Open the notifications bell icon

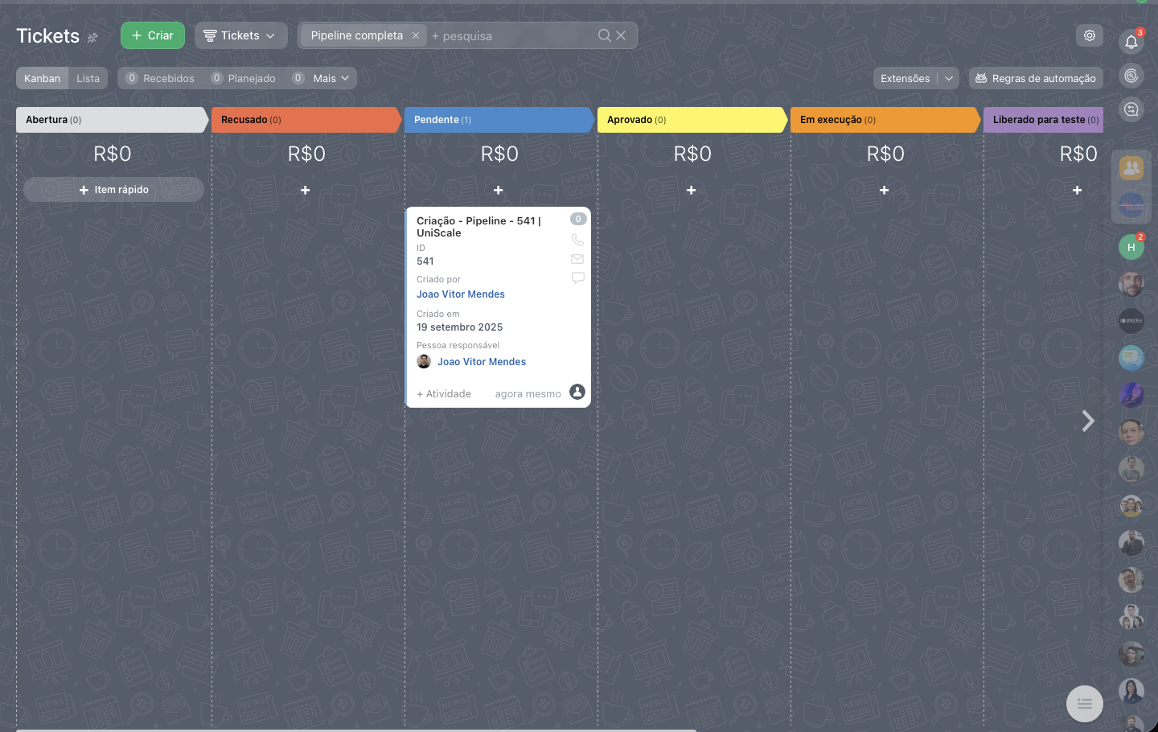click(1131, 42)
